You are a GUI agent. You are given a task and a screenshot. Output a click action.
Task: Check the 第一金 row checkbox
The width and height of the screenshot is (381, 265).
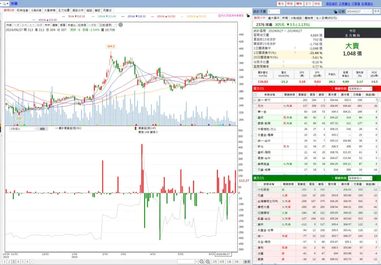point(255,112)
